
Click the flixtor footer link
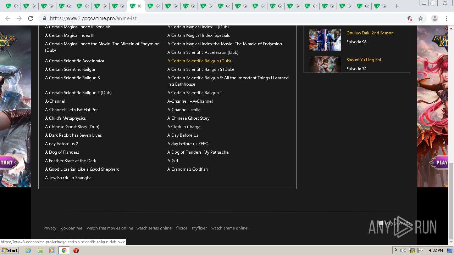tap(182, 228)
